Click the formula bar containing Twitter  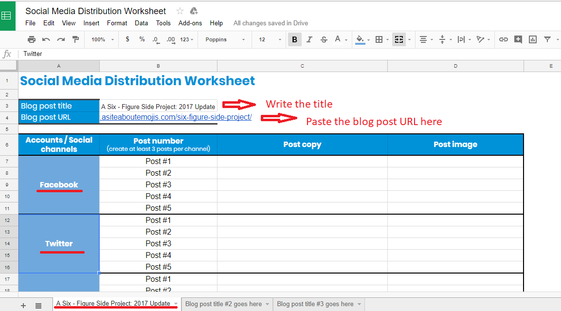(x=243, y=54)
